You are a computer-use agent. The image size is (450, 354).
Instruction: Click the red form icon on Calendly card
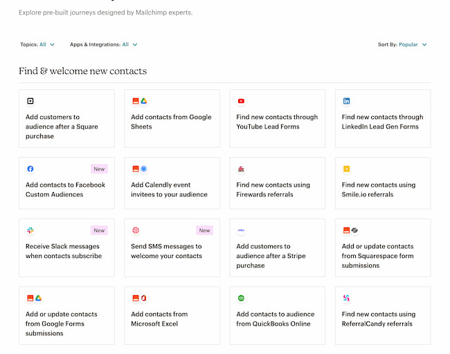136,169
